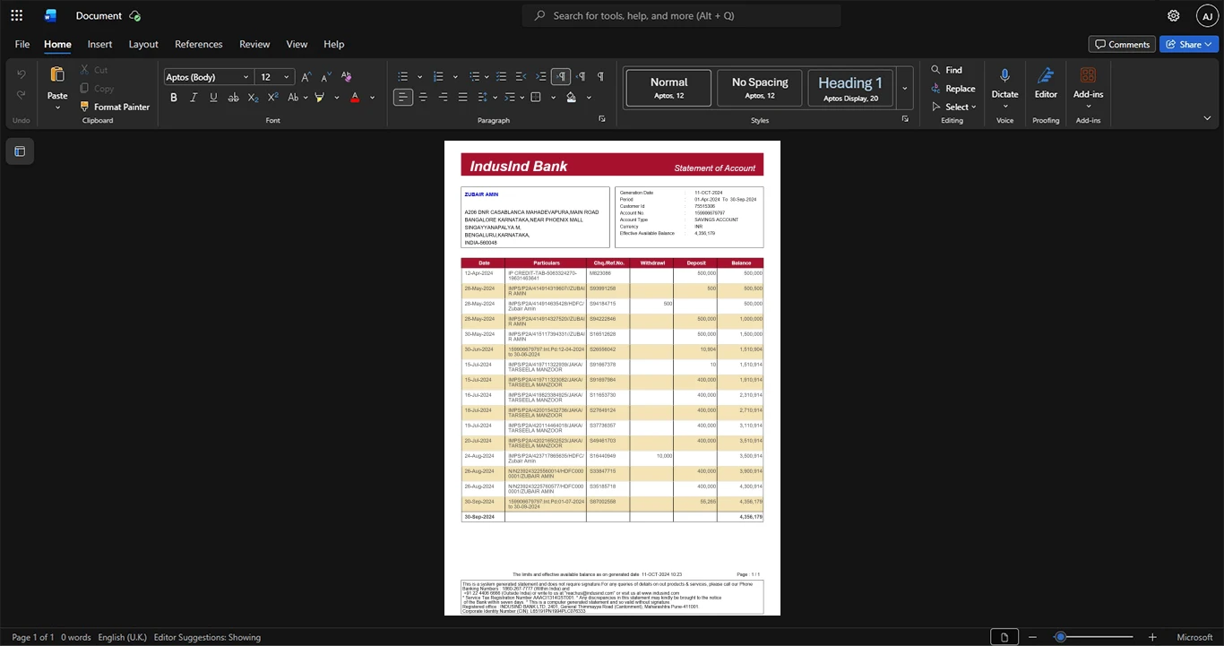Click the bullets list icon

tap(403, 77)
